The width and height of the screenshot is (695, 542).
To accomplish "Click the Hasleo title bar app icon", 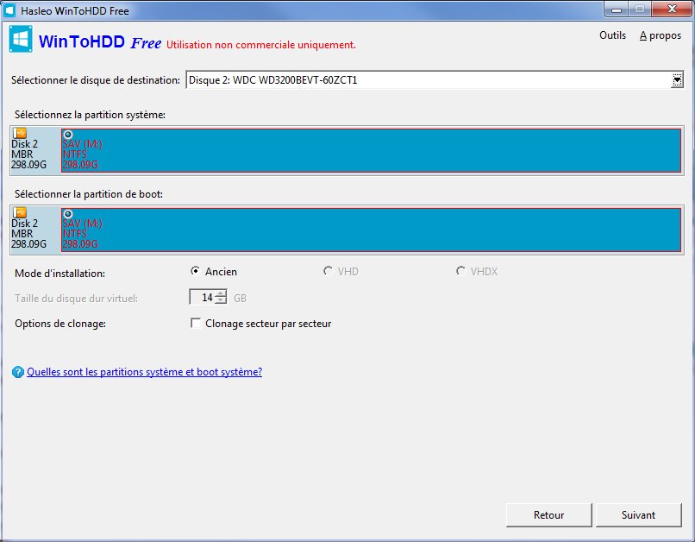I will coord(9,10).
